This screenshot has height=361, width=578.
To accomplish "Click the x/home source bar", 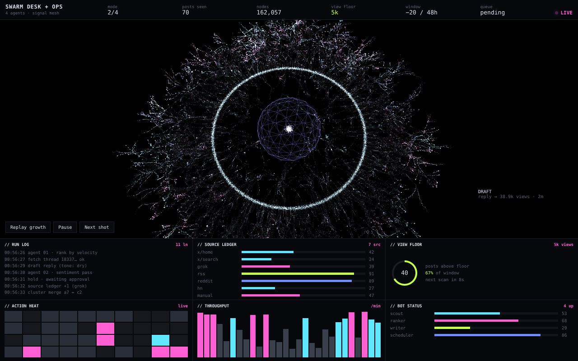I will (303, 252).
